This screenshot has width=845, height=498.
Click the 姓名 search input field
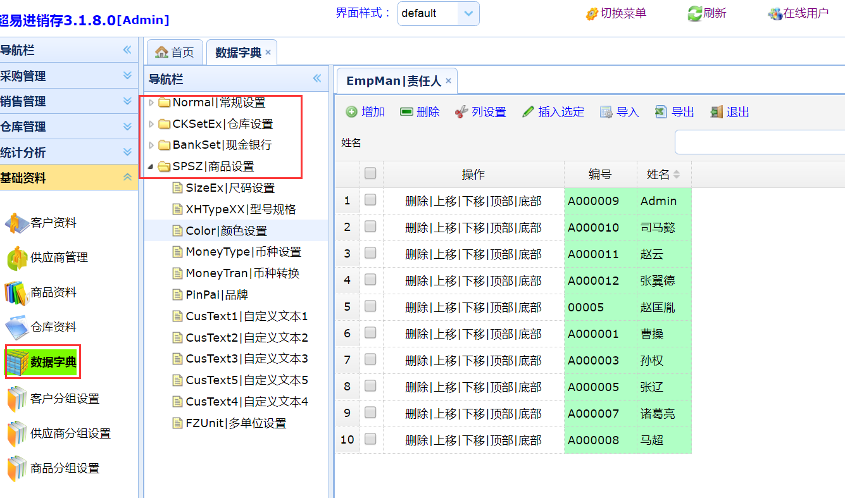click(760, 142)
